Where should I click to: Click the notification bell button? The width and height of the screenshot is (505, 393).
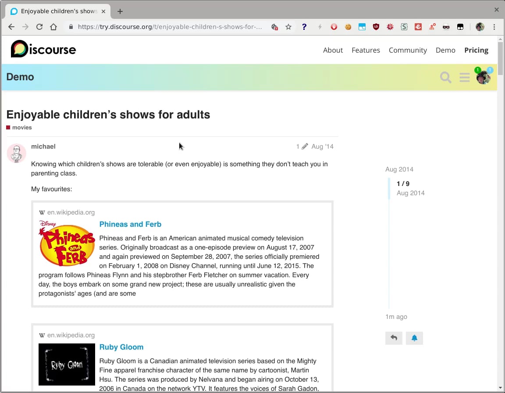pos(414,338)
